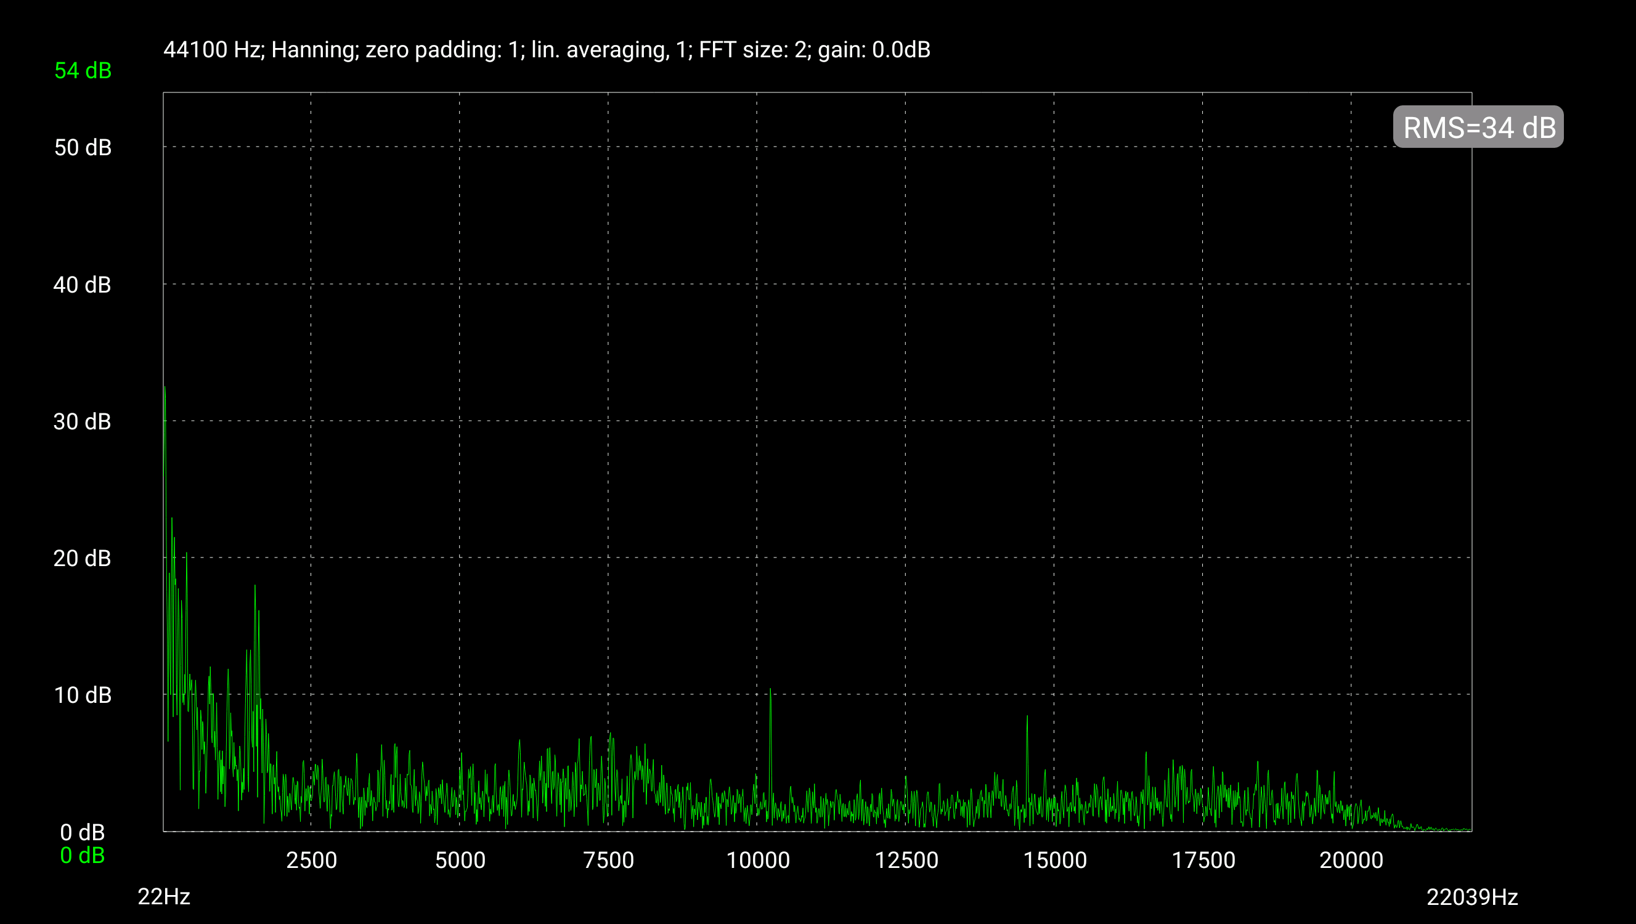Click the narrow spectrum peak just above 10000 Hz
The height and width of the screenshot is (924, 1636).
(x=770, y=692)
